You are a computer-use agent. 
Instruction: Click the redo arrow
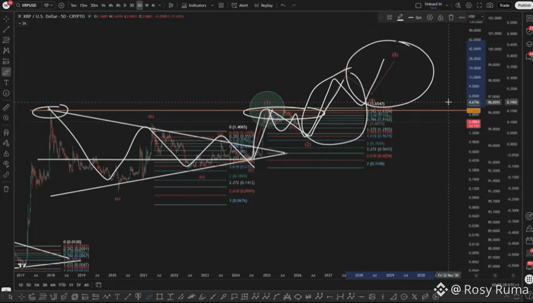294,5
